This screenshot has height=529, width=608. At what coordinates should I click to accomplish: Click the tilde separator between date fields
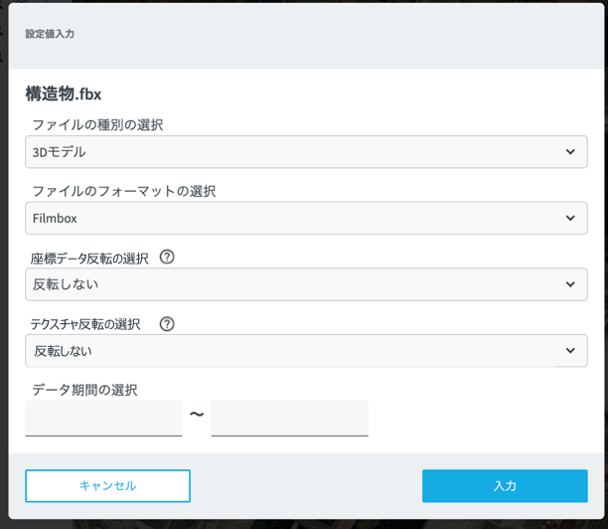[197, 416]
